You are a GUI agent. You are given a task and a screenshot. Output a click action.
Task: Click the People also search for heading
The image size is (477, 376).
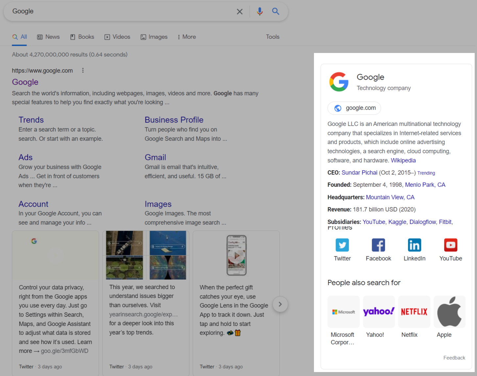364,283
